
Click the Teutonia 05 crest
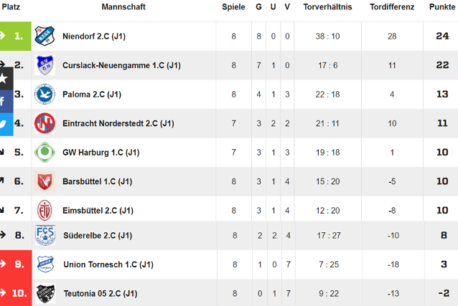pos(46,293)
